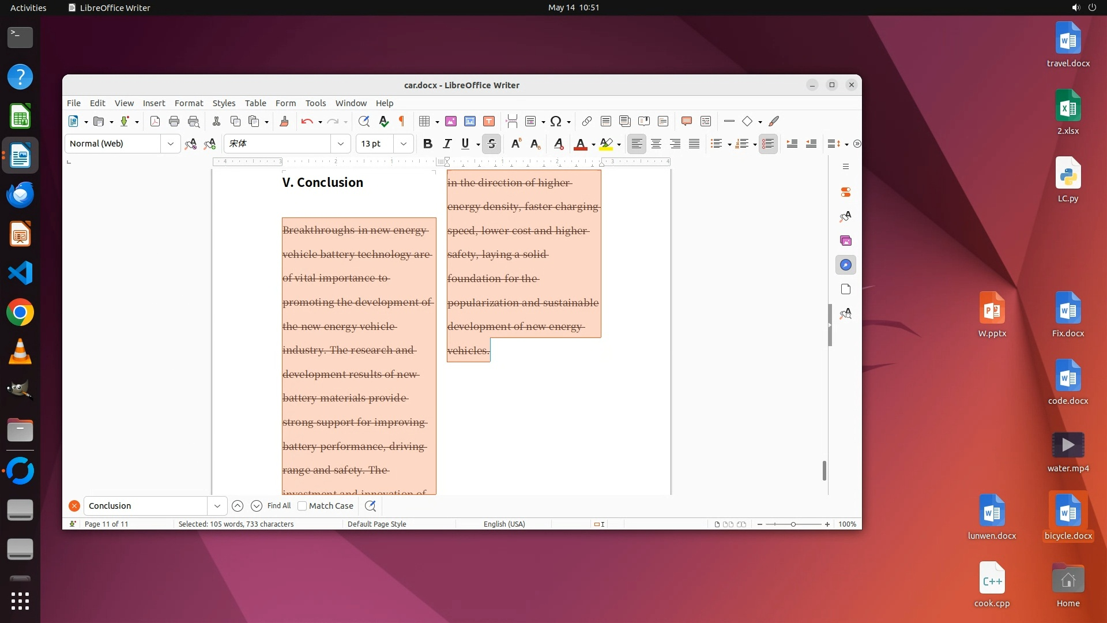The height and width of the screenshot is (623, 1107).
Task: Open the Format menu
Action: click(x=189, y=103)
